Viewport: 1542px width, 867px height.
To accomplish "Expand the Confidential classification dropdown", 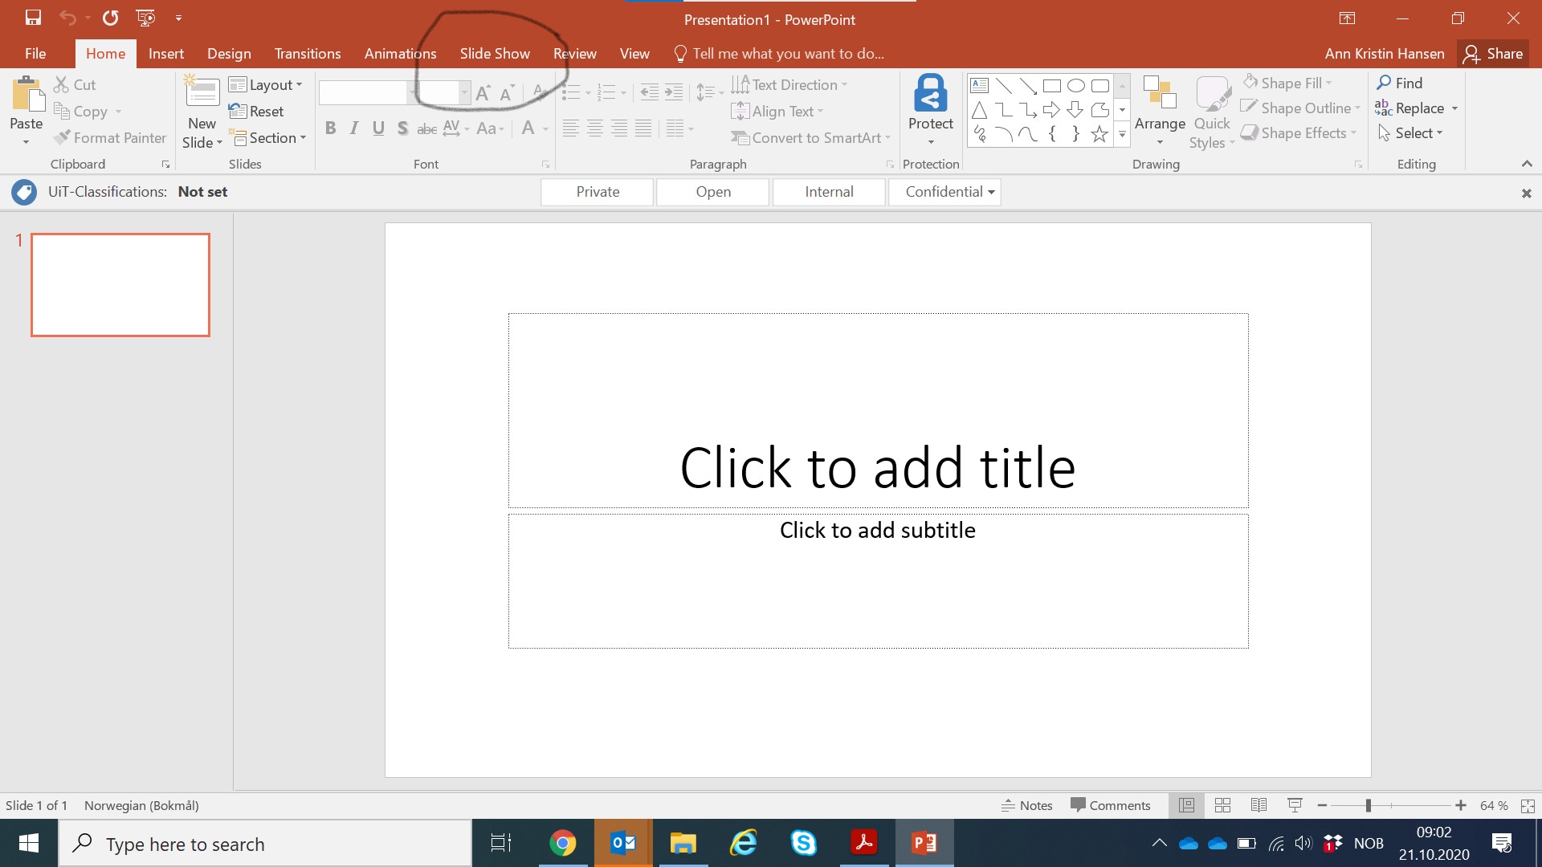I will (x=991, y=192).
